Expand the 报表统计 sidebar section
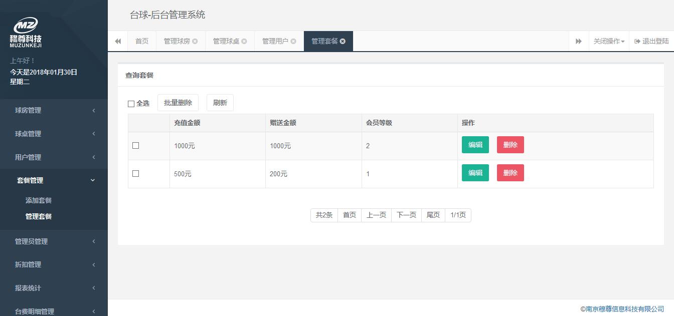 click(x=54, y=288)
